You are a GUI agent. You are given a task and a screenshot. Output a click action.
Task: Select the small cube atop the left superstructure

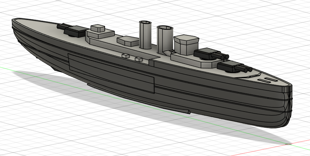tap(98, 28)
